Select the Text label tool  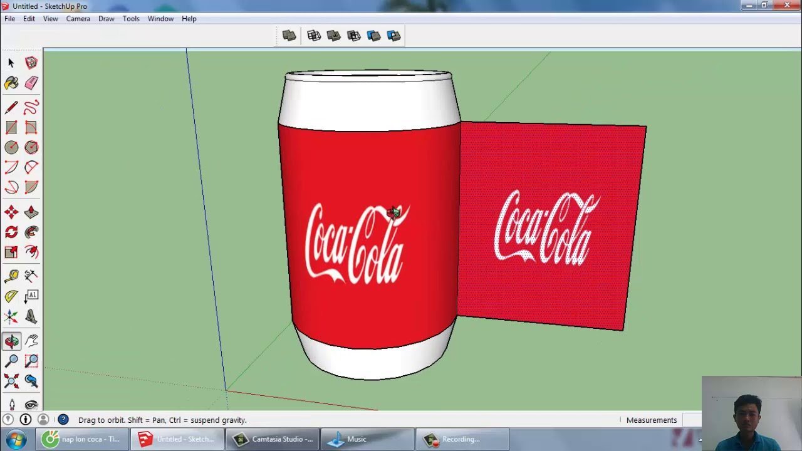click(31, 296)
